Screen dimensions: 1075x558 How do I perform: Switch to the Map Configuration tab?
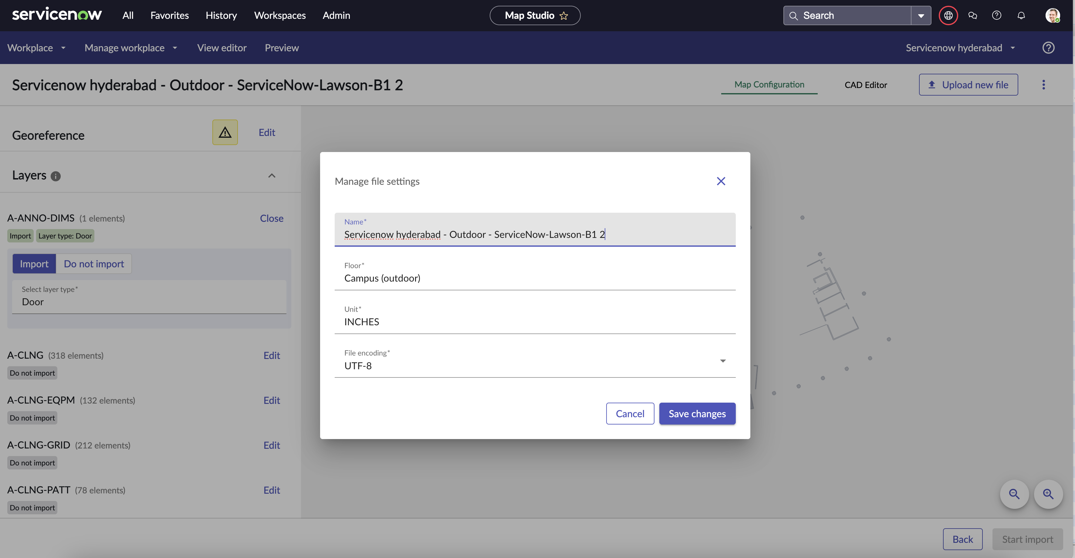tap(769, 85)
